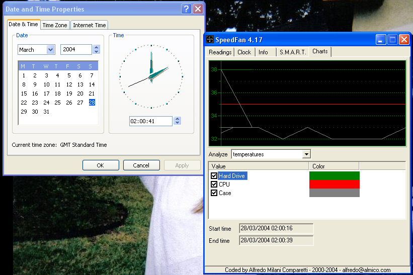
Task: Click the Hard Drive list row label
Action: coord(232,175)
